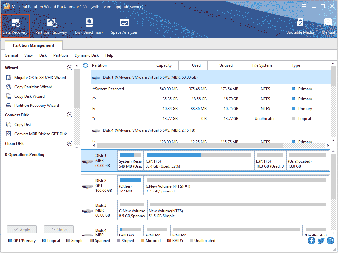Open the Manual
This screenshot has height=254, width=339.
[328, 26]
